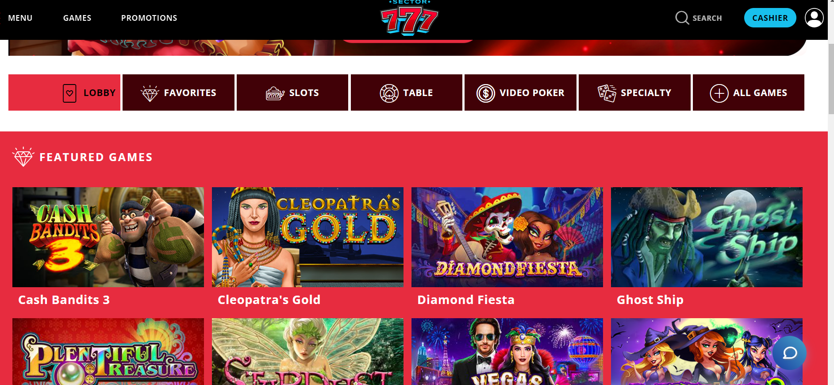The image size is (834, 385).
Task: Click the Slots machine icon
Action: click(275, 93)
